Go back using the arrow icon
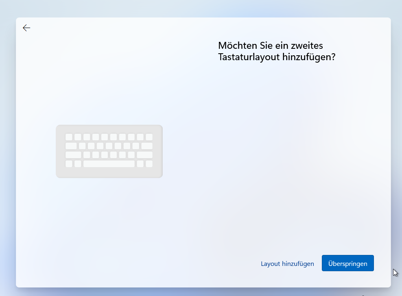The image size is (402, 296). click(x=26, y=28)
